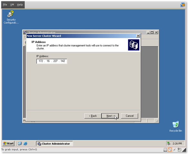Open the File menu of the VM console

coord(5,5)
